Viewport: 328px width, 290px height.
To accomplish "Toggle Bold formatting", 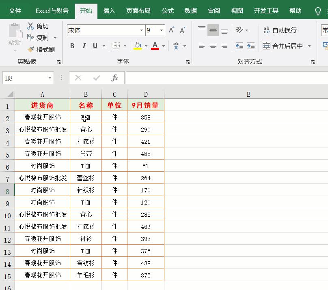I will coord(72,46).
